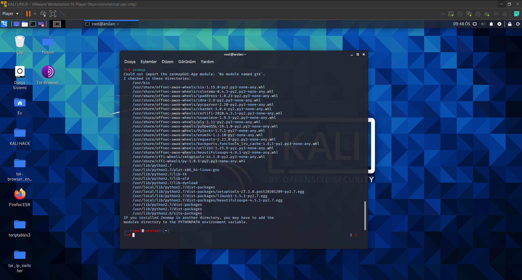Select the Ev home folder icon
The image size is (522, 280).
(x=20, y=106)
